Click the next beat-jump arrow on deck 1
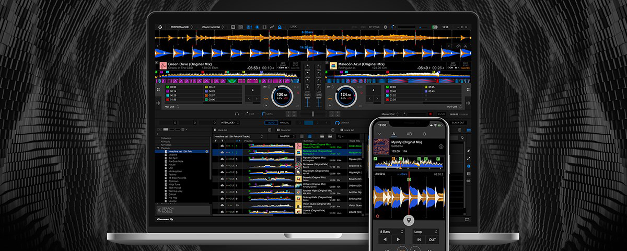This screenshot has height=251, width=627. click(257, 99)
